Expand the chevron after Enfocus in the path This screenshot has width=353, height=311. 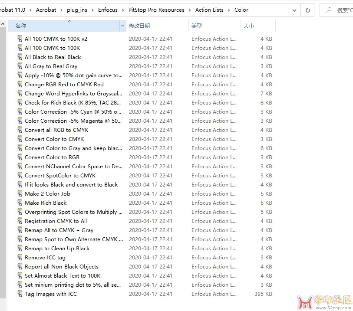click(123, 10)
